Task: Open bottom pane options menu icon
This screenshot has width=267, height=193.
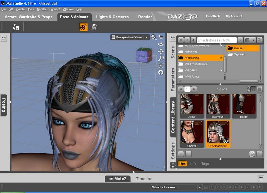Action: [x=261, y=178]
